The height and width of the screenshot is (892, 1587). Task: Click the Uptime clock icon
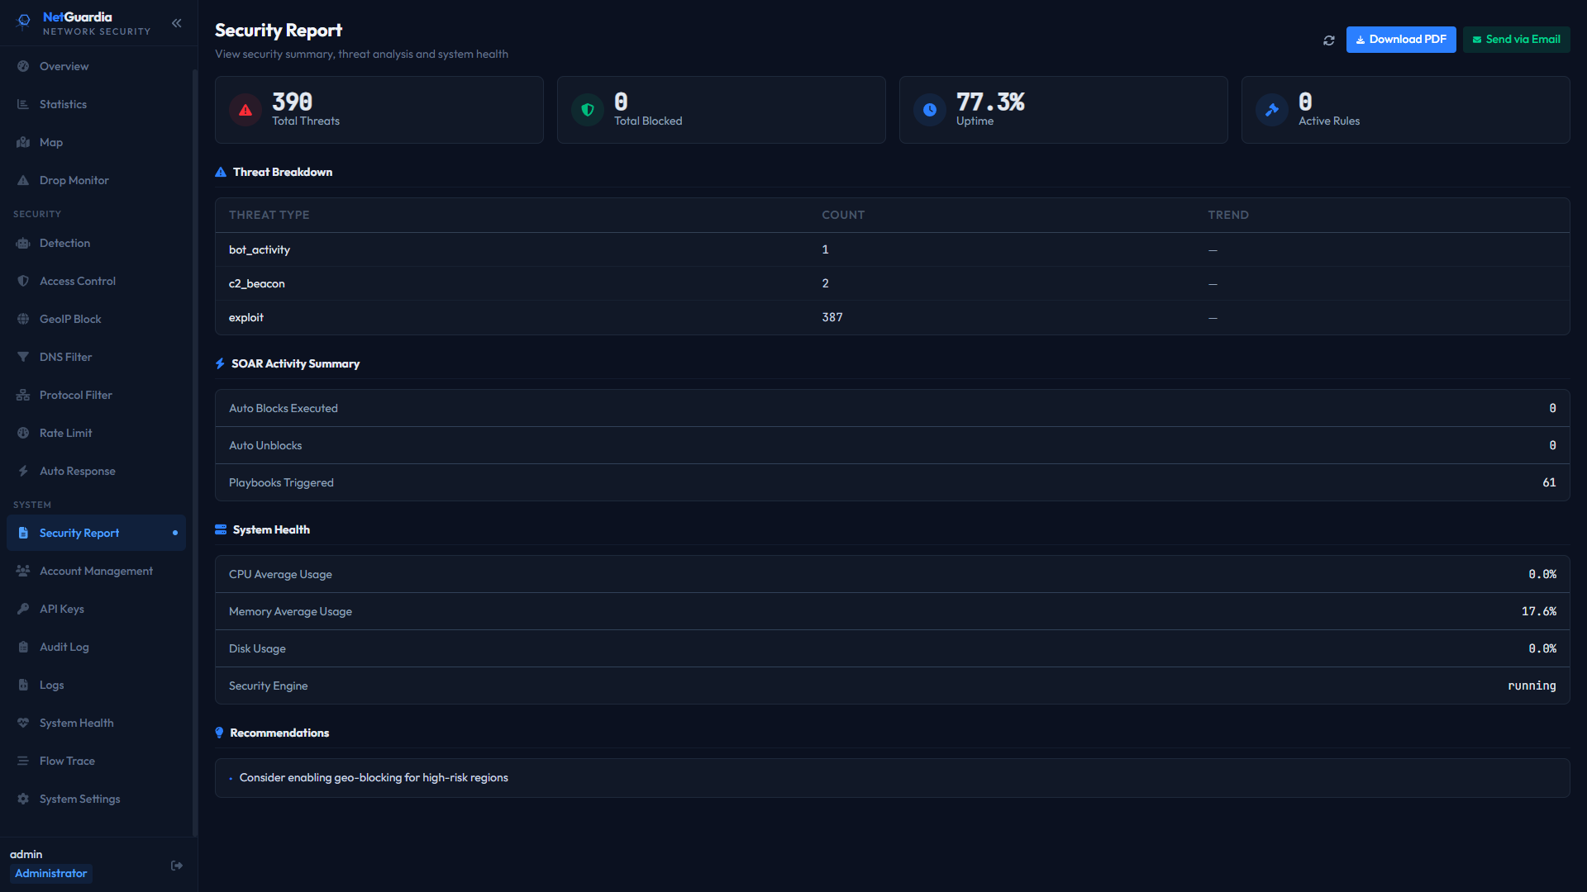tap(930, 110)
